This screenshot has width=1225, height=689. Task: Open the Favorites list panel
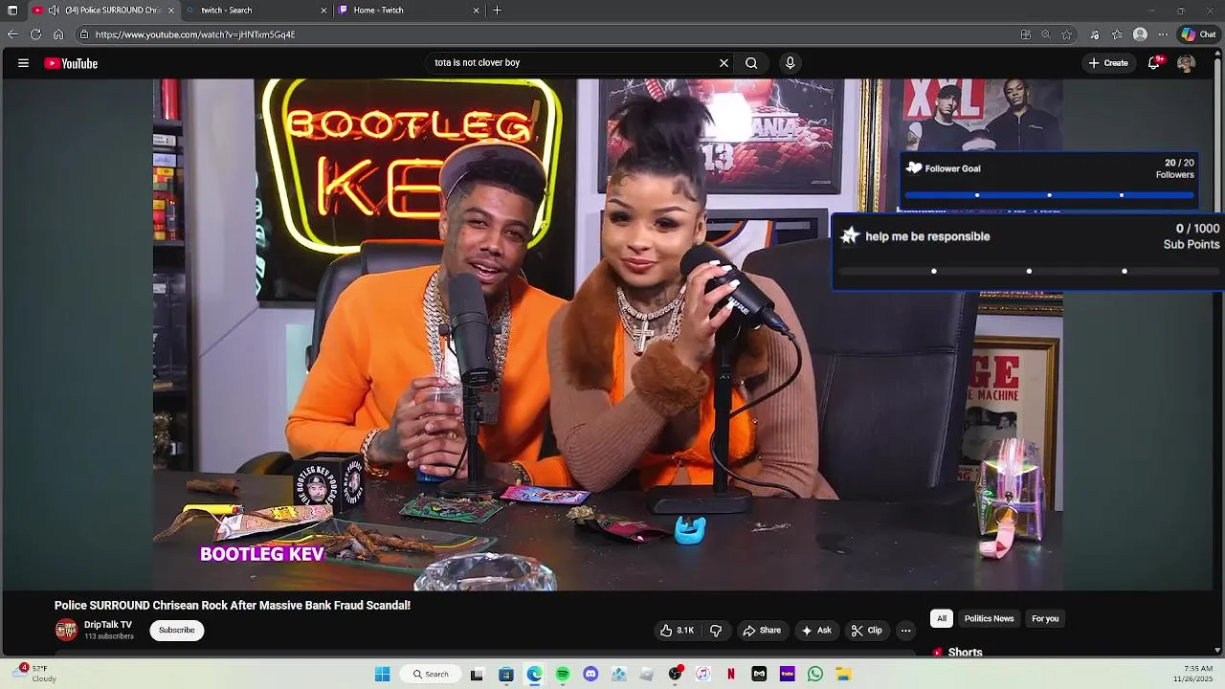click(1117, 34)
